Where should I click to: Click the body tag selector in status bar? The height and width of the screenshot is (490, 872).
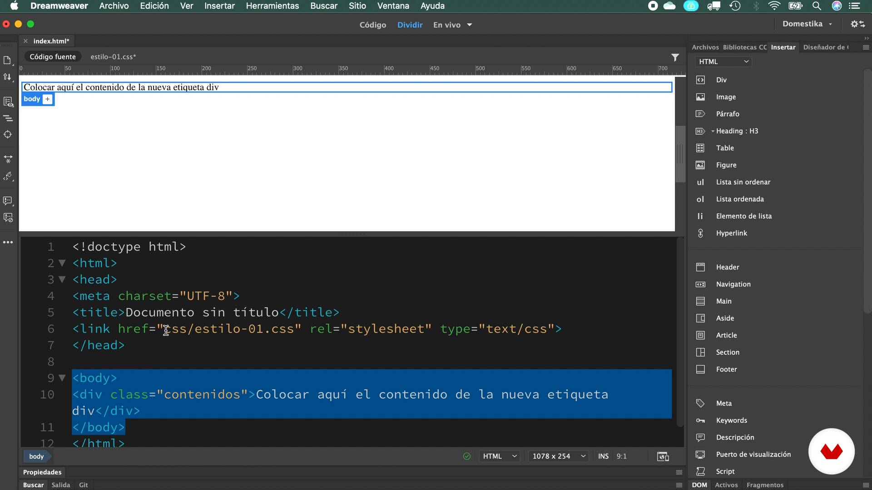click(x=36, y=456)
